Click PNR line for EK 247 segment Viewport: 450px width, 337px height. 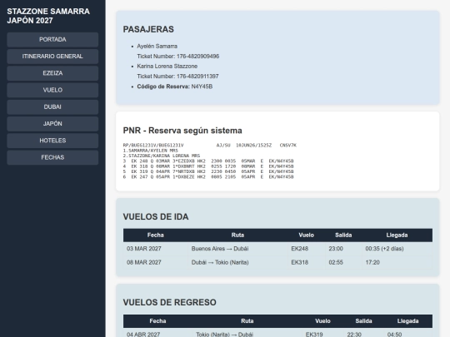click(x=208, y=176)
